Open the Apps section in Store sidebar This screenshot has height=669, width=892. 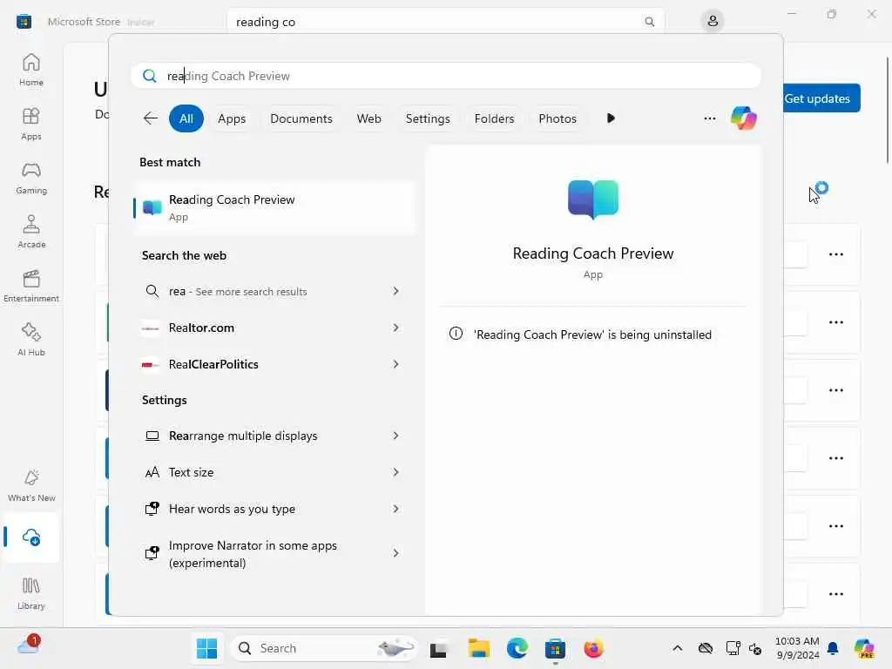(x=30, y=124)
